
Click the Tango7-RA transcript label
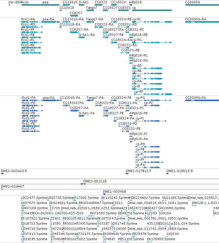[x=95, y=19]
